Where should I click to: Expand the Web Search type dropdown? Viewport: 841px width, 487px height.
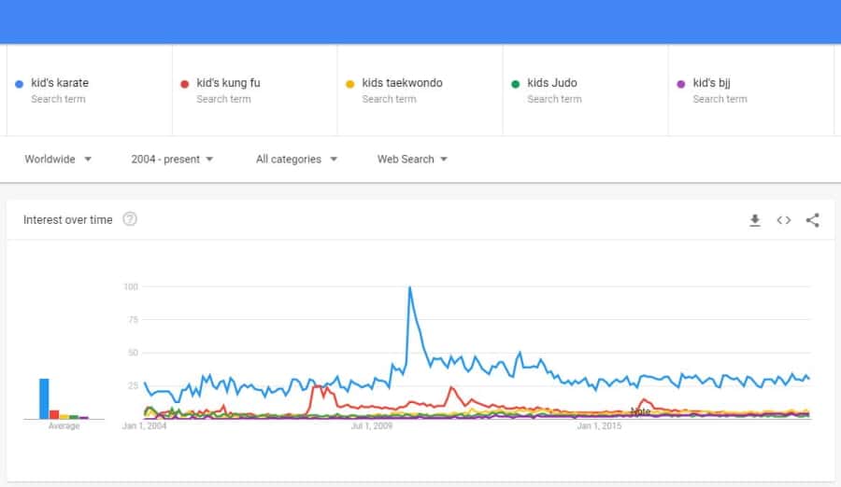(x=412, y=160)
